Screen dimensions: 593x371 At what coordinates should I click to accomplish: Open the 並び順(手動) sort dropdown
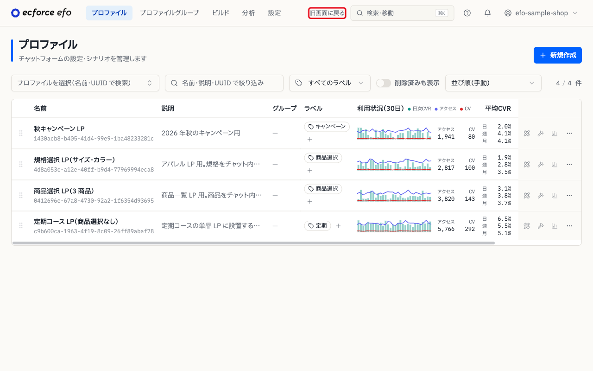493,83
